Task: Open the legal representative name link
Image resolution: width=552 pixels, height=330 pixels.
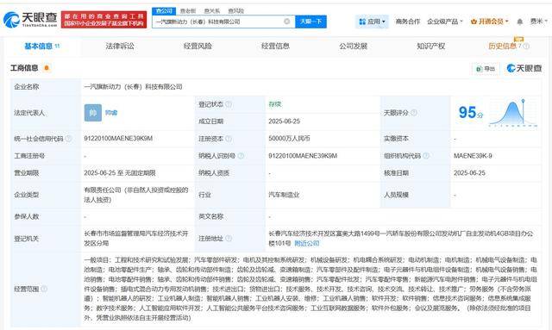Action: [111, 113]
